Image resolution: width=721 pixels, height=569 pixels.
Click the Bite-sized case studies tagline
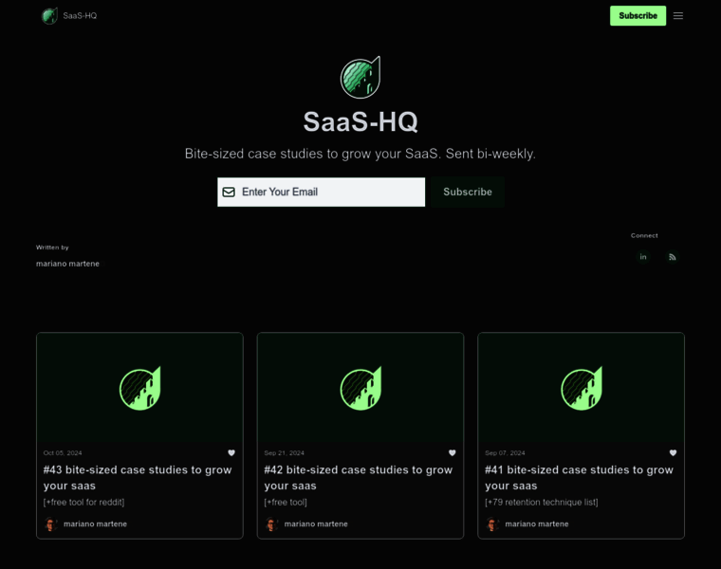pos(360,154)
